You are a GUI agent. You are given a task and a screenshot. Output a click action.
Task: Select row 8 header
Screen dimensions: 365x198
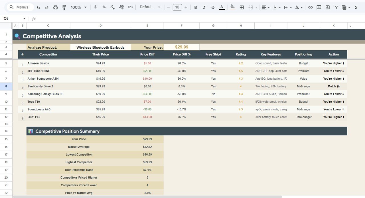click(6, 86)
